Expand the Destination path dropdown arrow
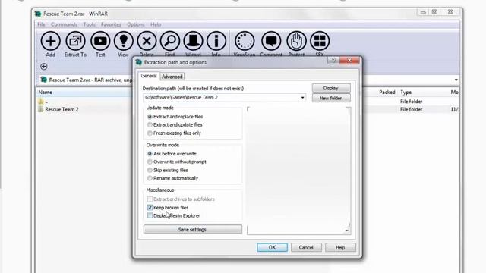This screenshot has width=486, height=273. point(302,98)
